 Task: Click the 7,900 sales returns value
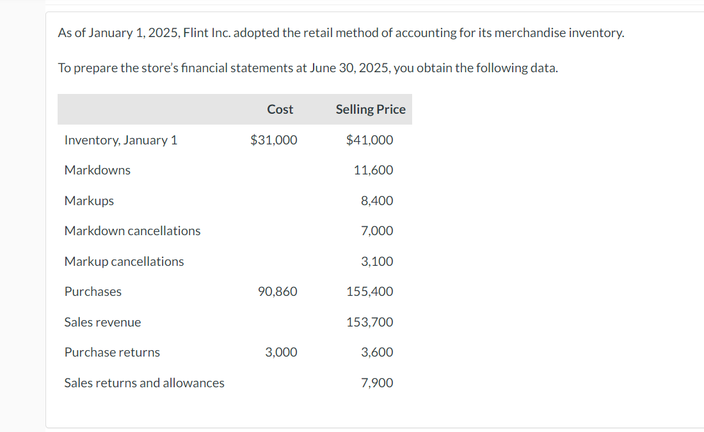377,383
